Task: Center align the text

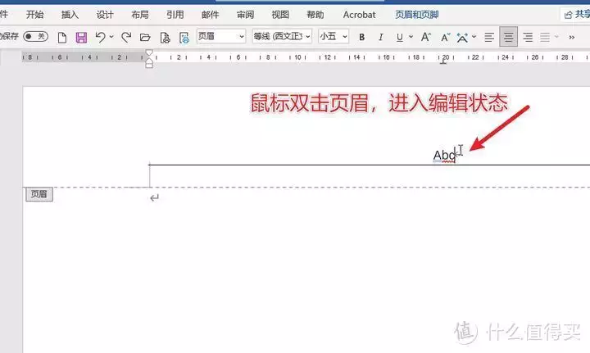Action: click(508, 37)
